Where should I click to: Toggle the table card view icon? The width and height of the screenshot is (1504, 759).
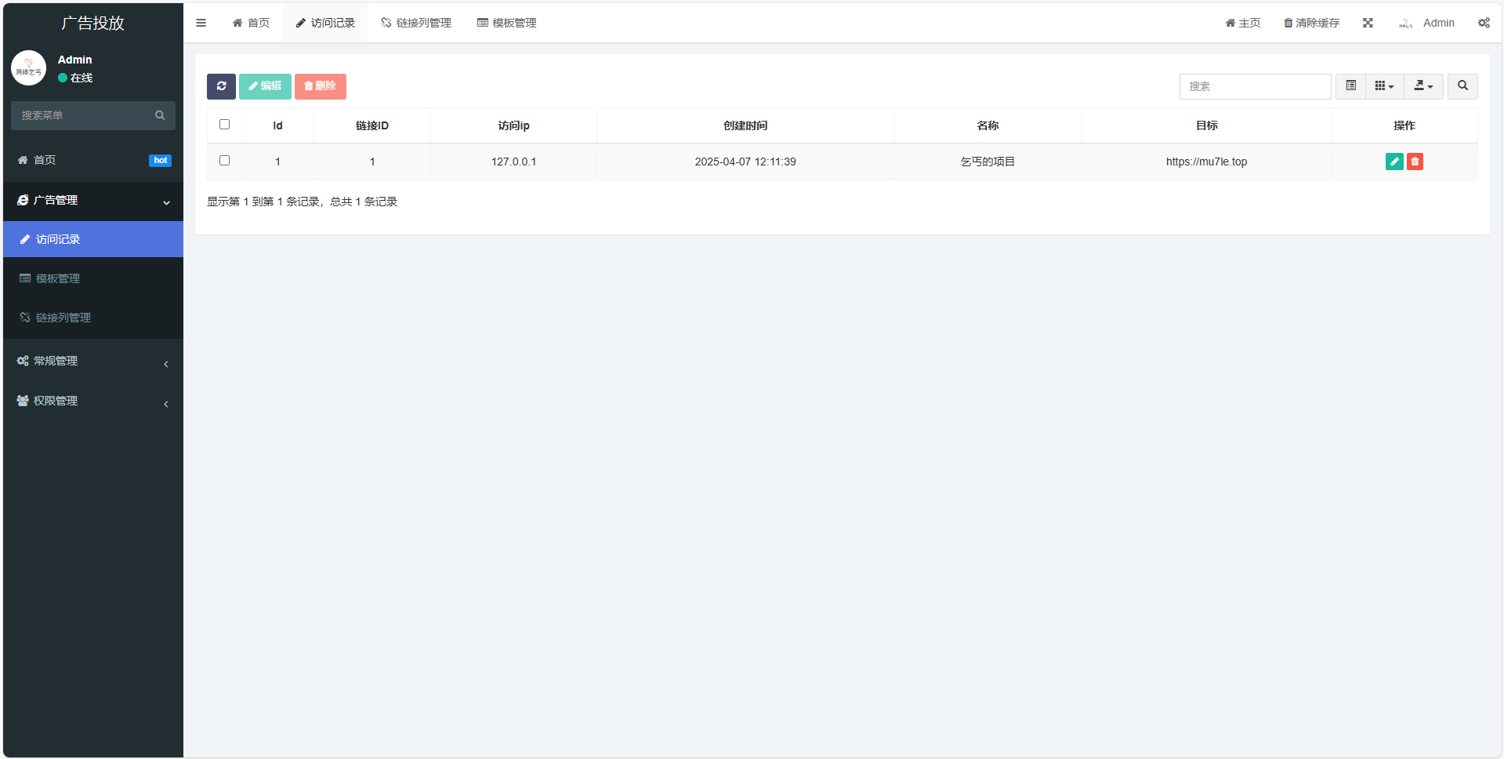(1350, 86)
